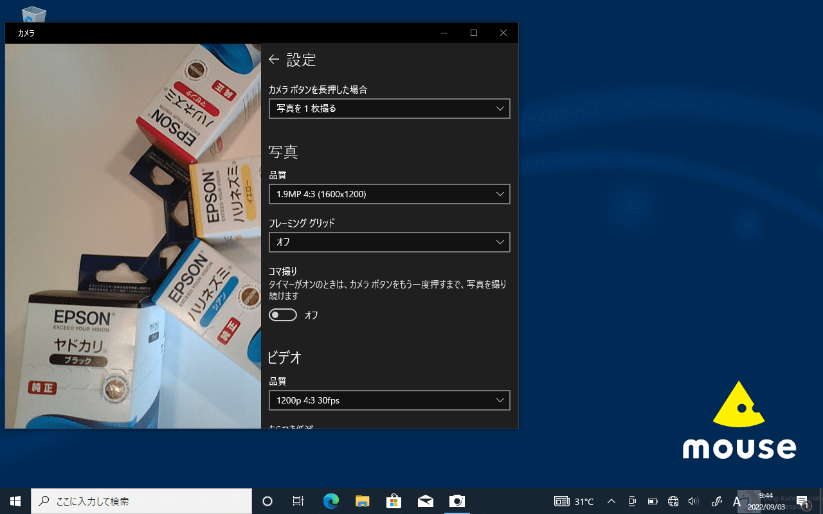Return to camera view with the back arrow
The image size is (823, 514).
(x=274, y=59)
